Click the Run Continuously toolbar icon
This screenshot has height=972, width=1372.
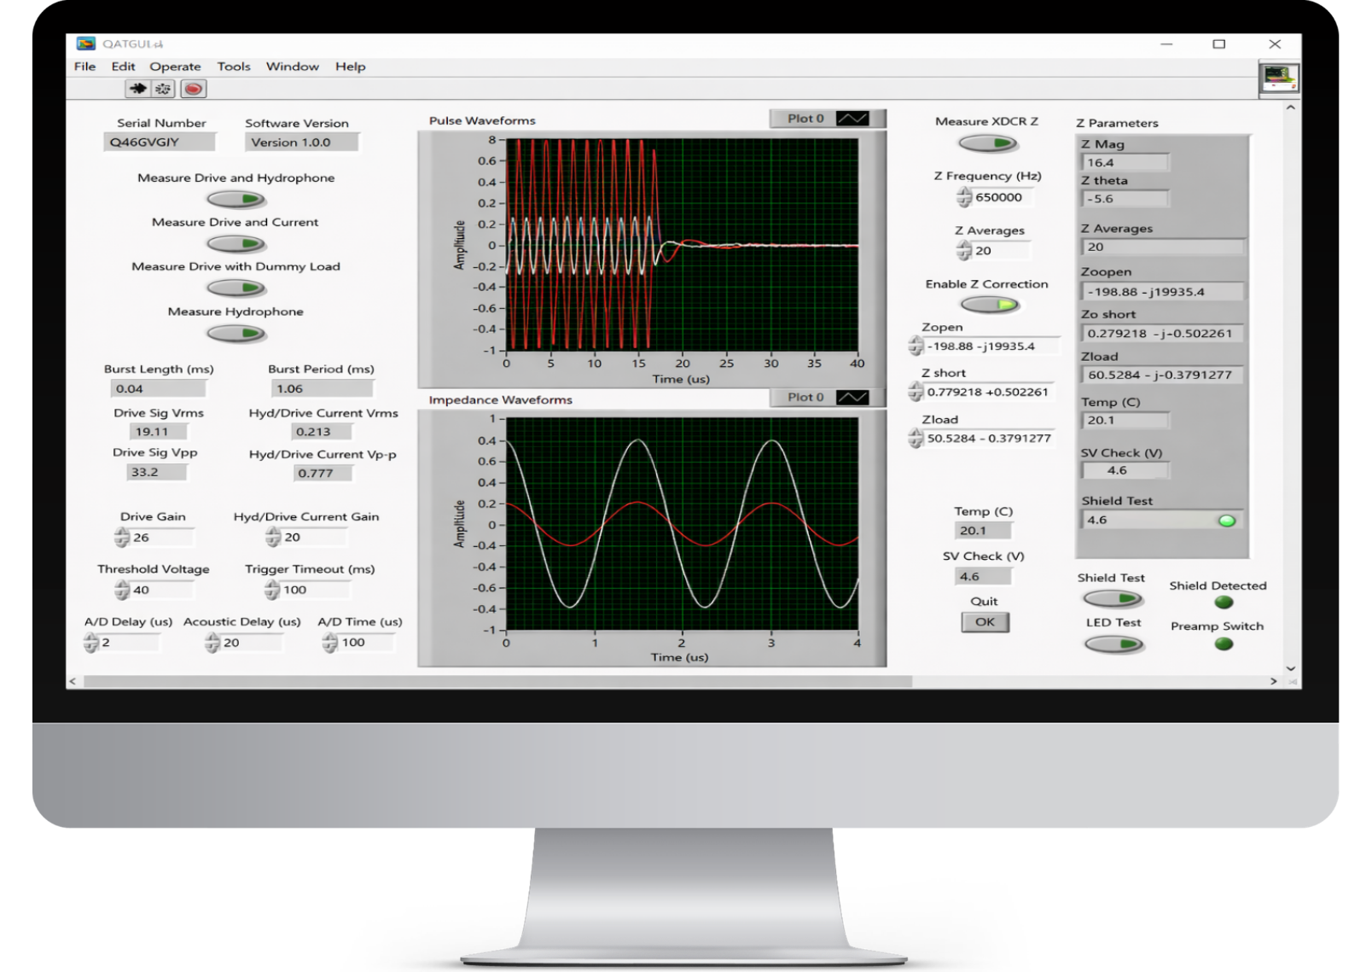(162, 88)
